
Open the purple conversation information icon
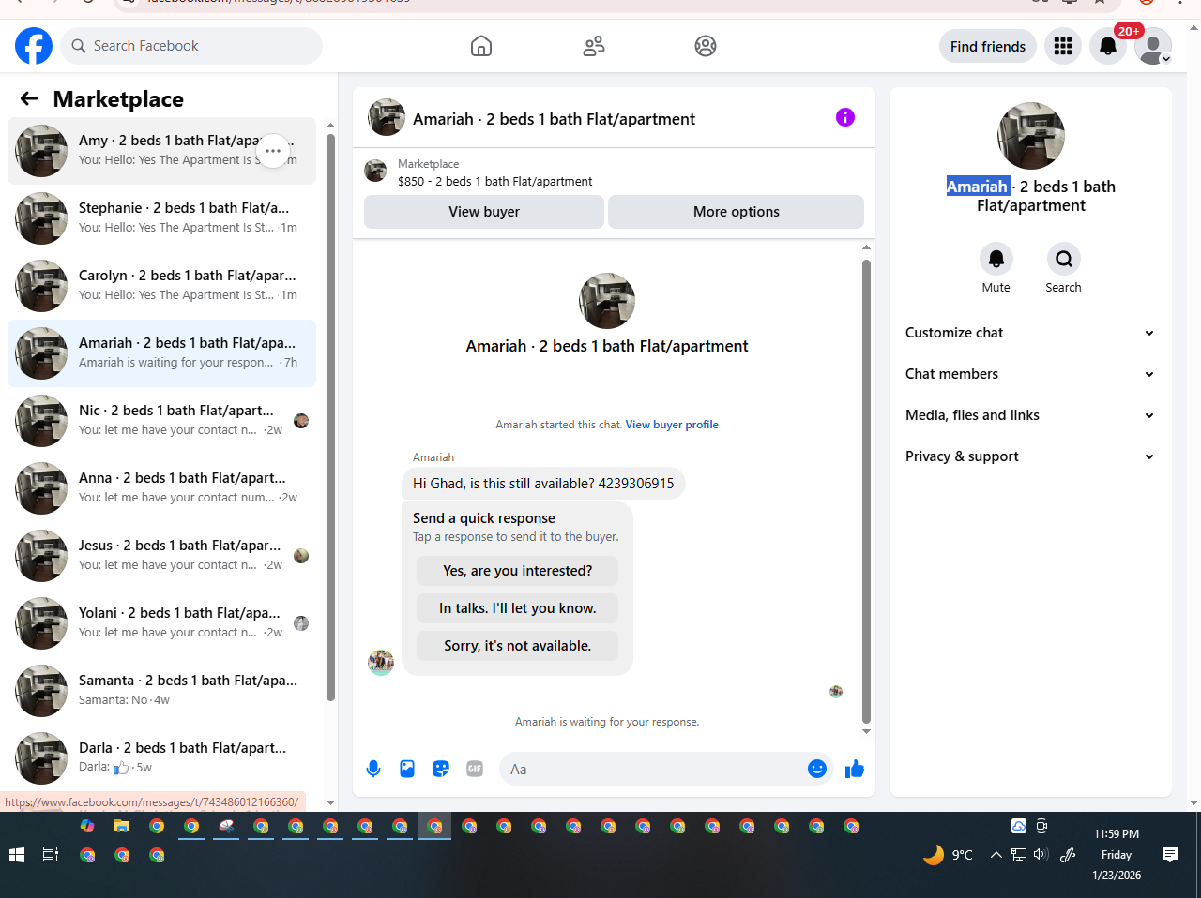(845, 117)
